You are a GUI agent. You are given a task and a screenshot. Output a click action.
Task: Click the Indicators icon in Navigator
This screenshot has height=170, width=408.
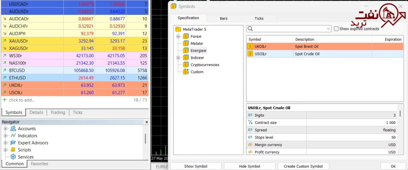click(13, 135)
